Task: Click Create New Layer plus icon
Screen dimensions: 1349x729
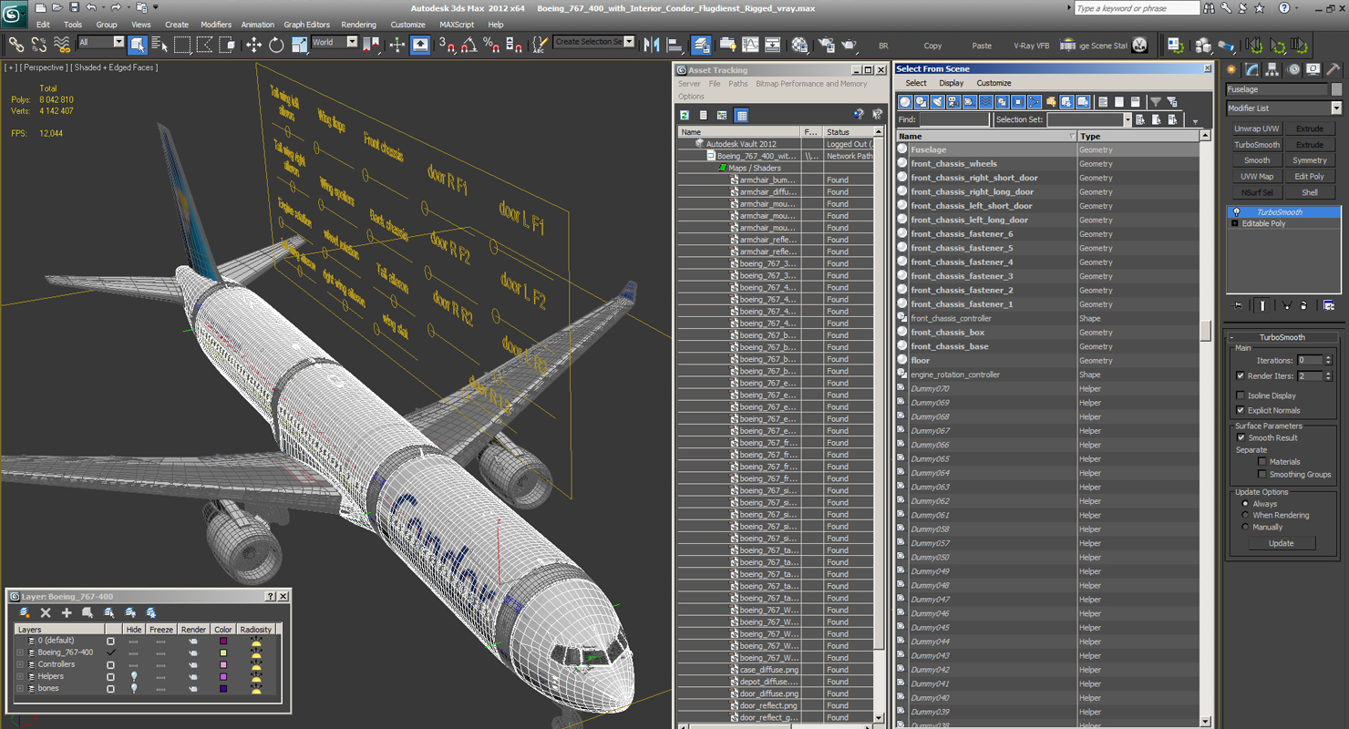Action: click(67, 612)
